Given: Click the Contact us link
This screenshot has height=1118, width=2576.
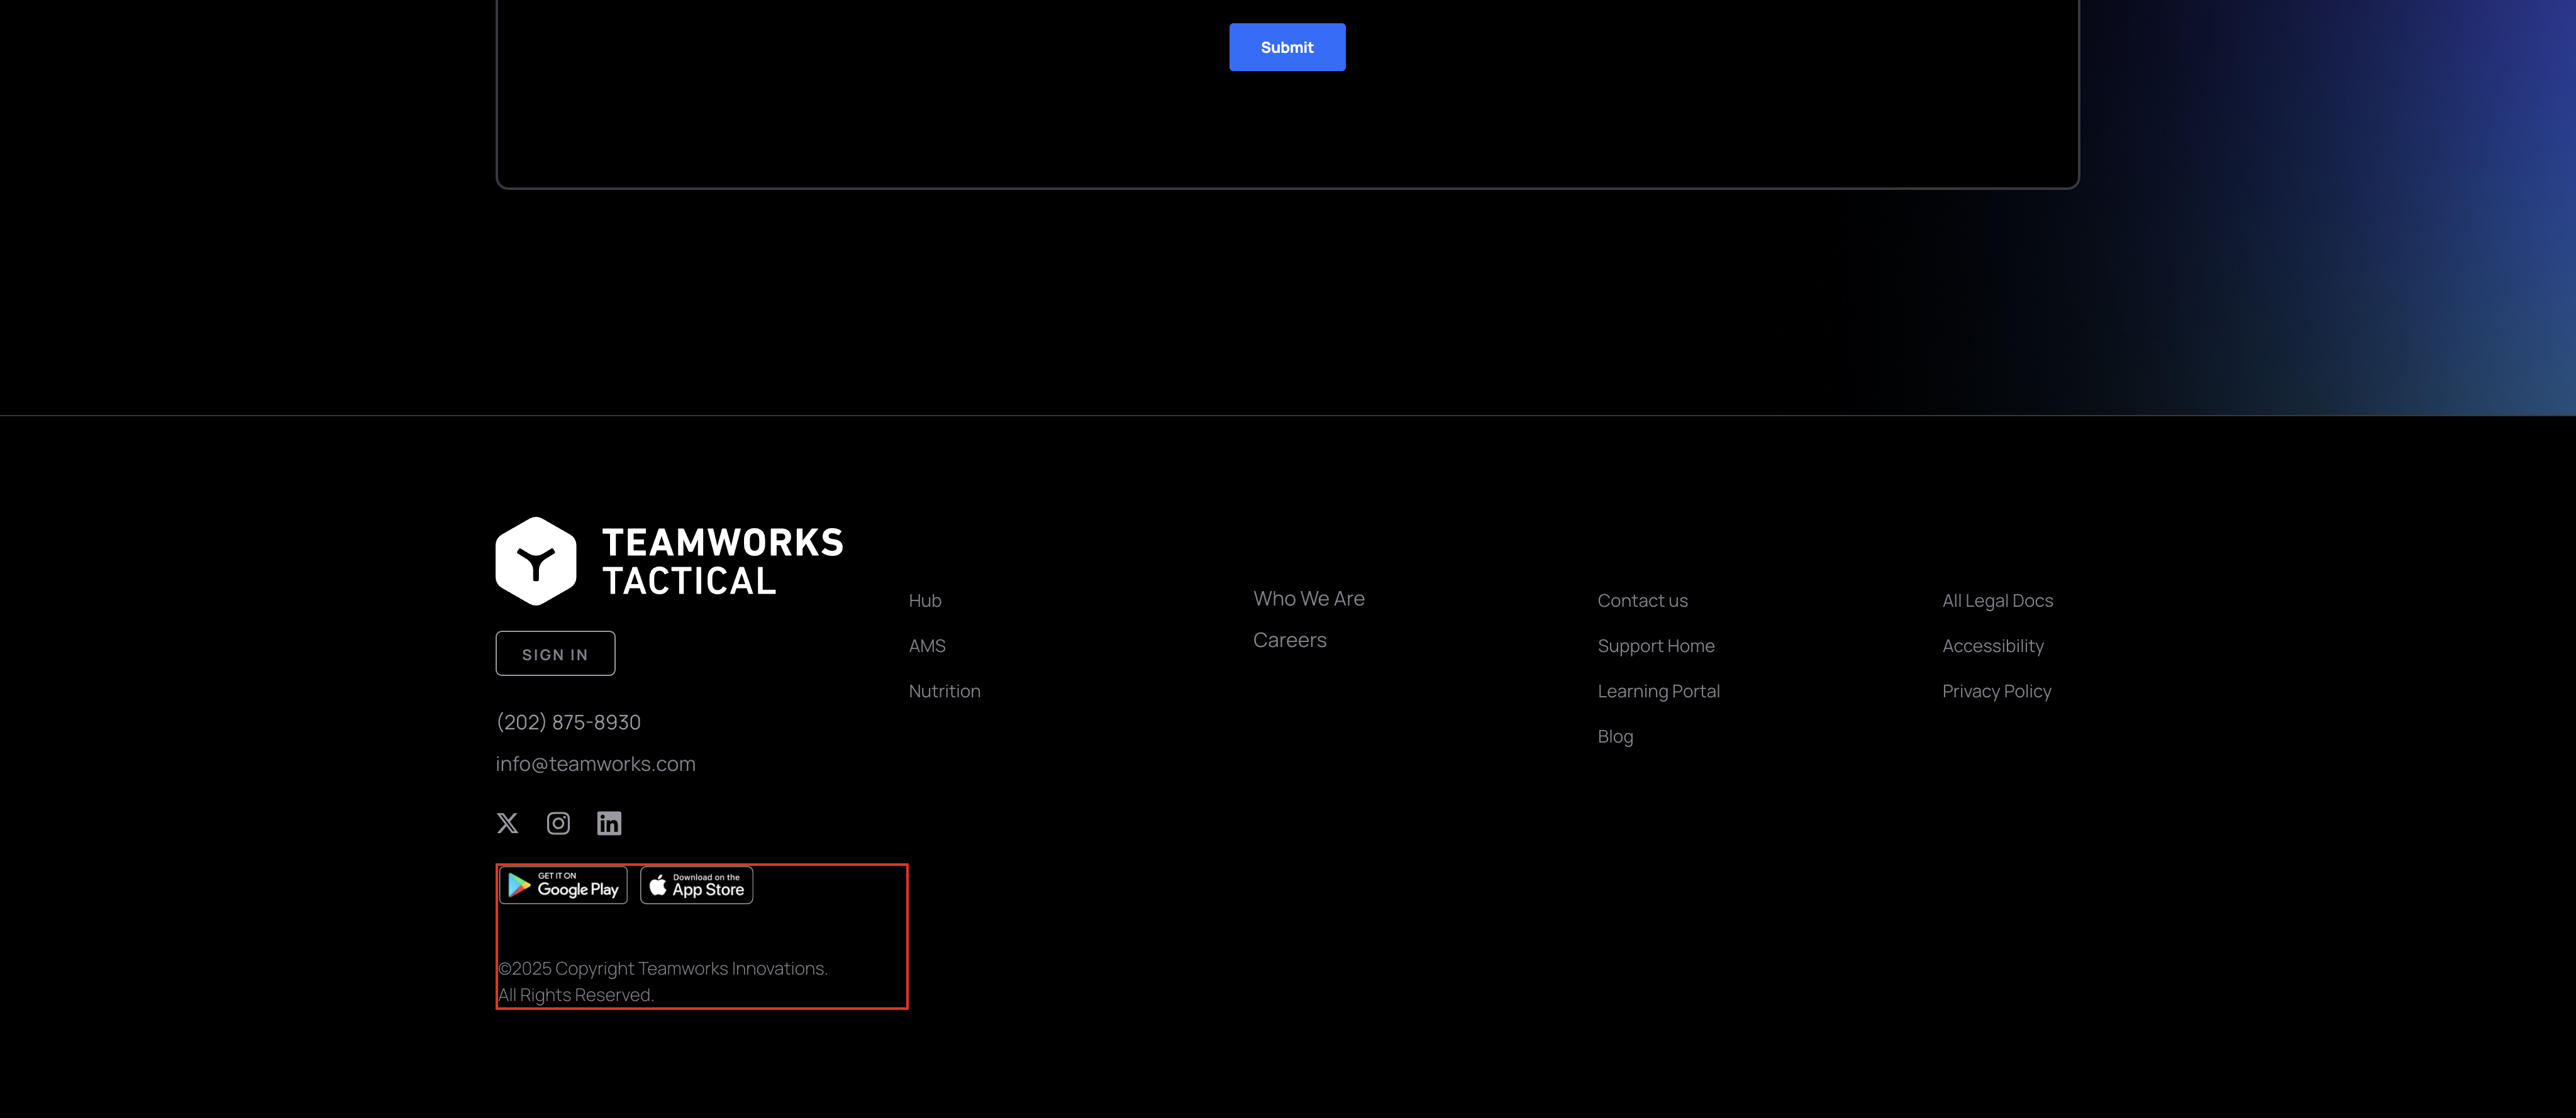Looking at the screenshot, I should (1642, 601).
